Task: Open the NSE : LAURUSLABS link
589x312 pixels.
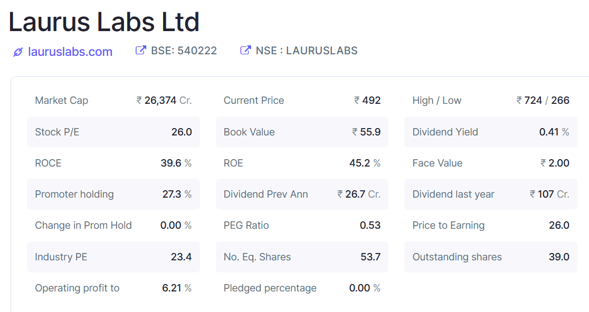Action: coord(306,51)
